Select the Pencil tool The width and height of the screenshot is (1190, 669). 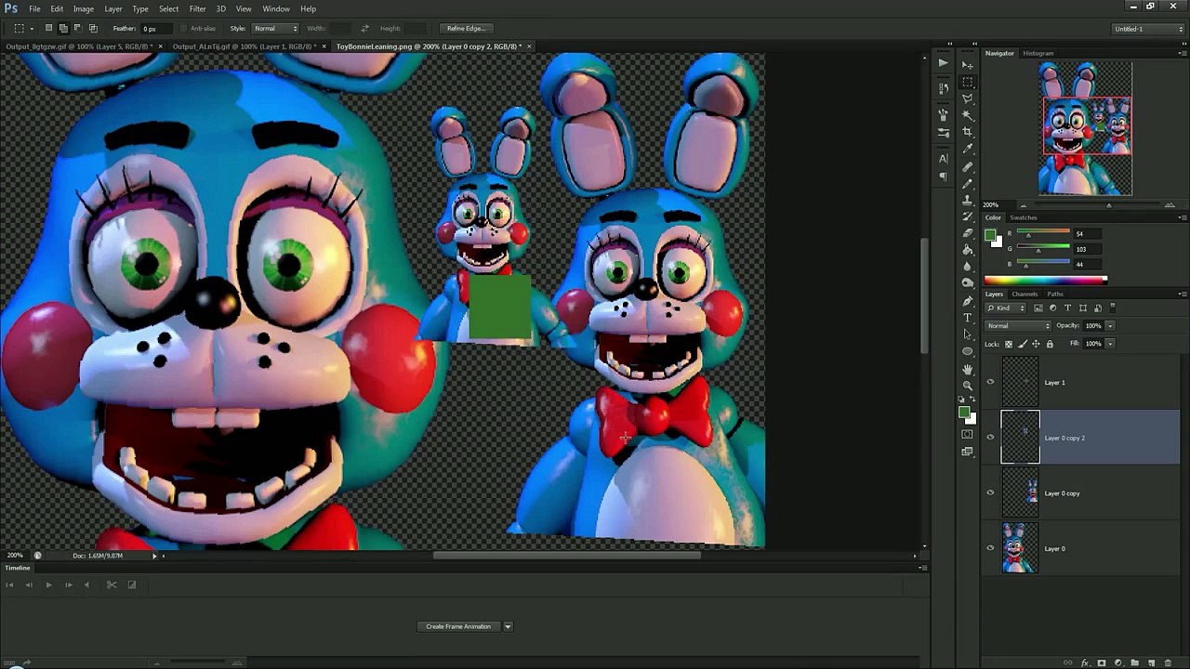tap(968, 183)
